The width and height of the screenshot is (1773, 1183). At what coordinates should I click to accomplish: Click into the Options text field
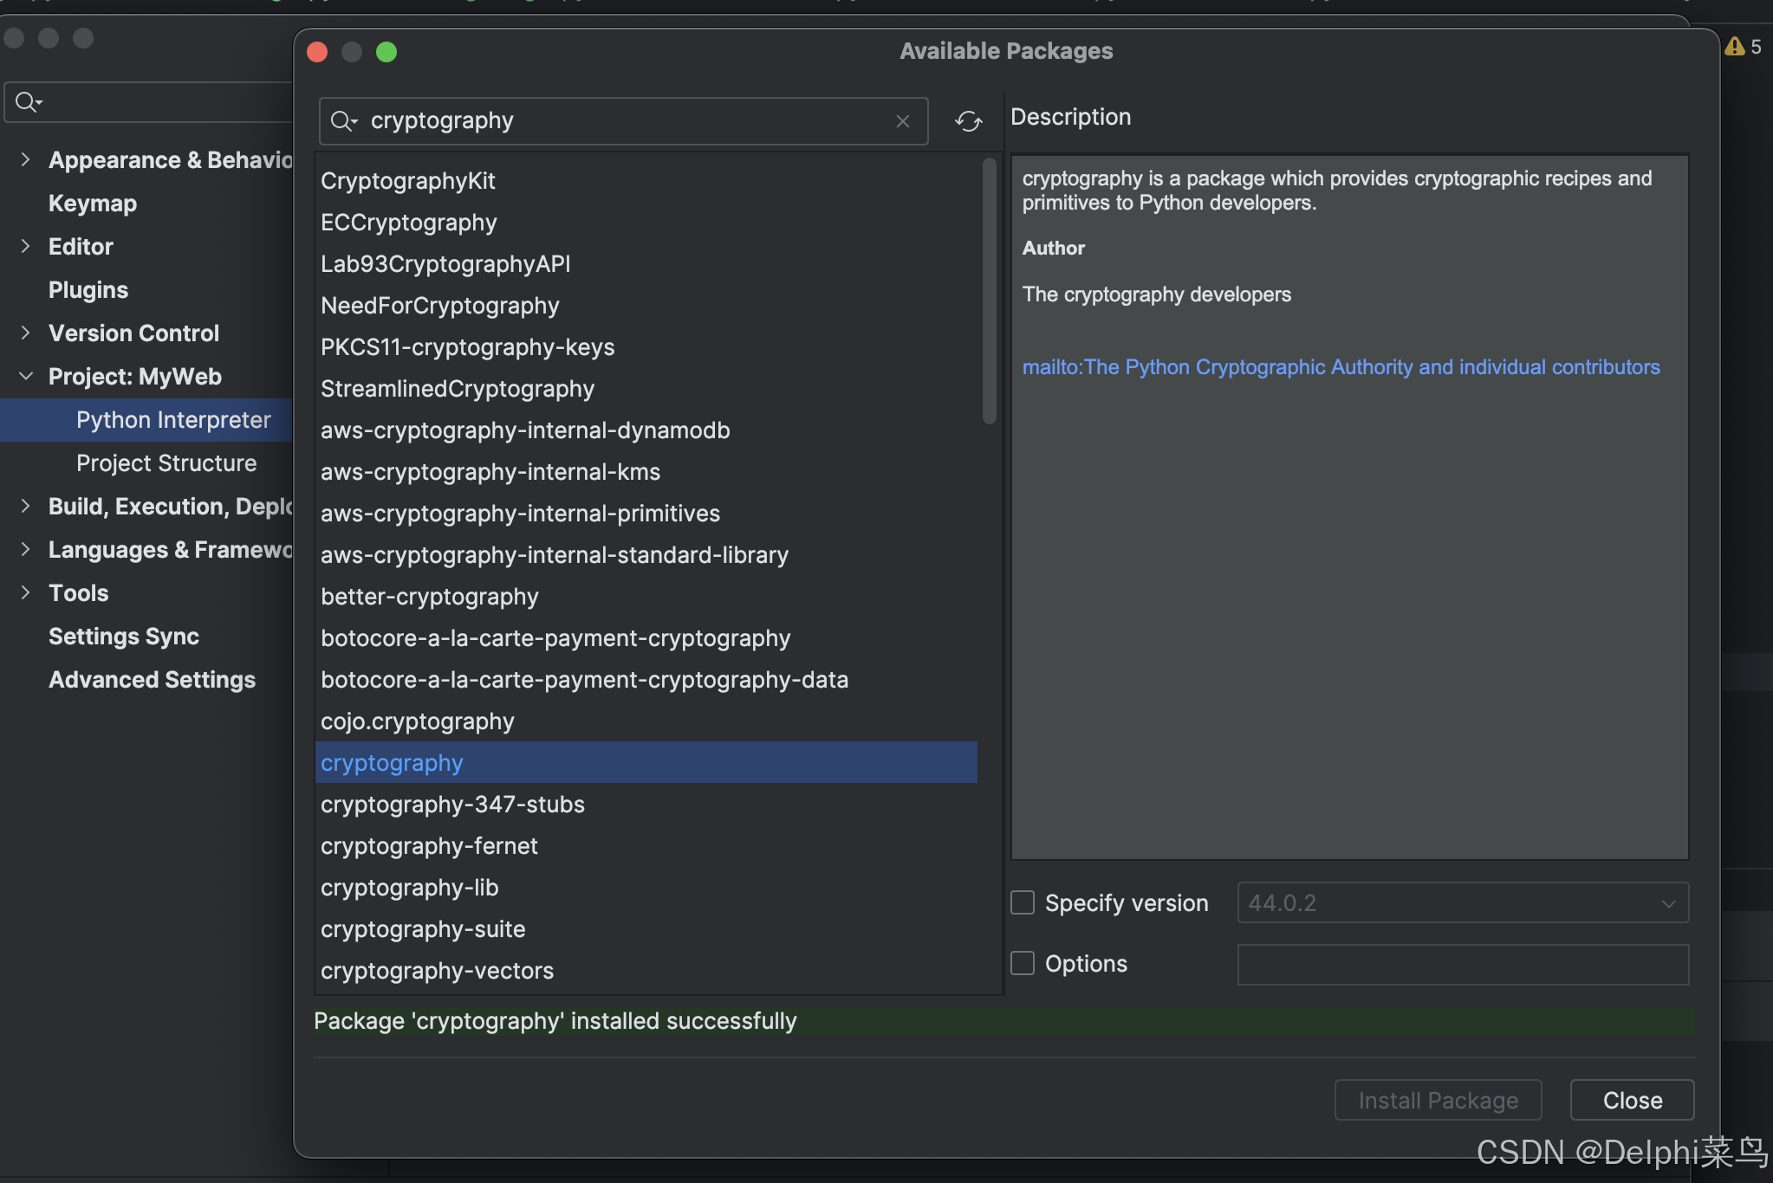point(1463,964)
